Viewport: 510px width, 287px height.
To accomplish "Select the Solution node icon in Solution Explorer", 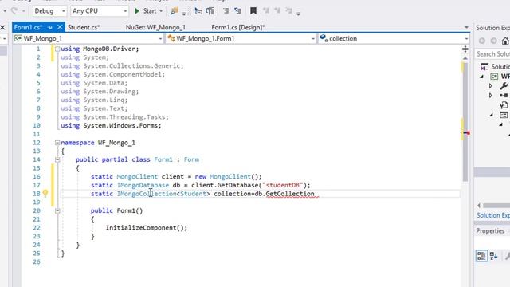I will (484, 67).
